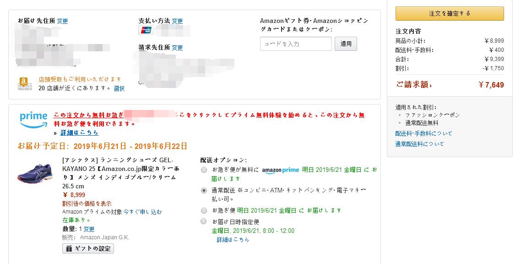
Task: Select the お届け日時指定便 scheduled delivery option
Action: (x=204, y=221)
